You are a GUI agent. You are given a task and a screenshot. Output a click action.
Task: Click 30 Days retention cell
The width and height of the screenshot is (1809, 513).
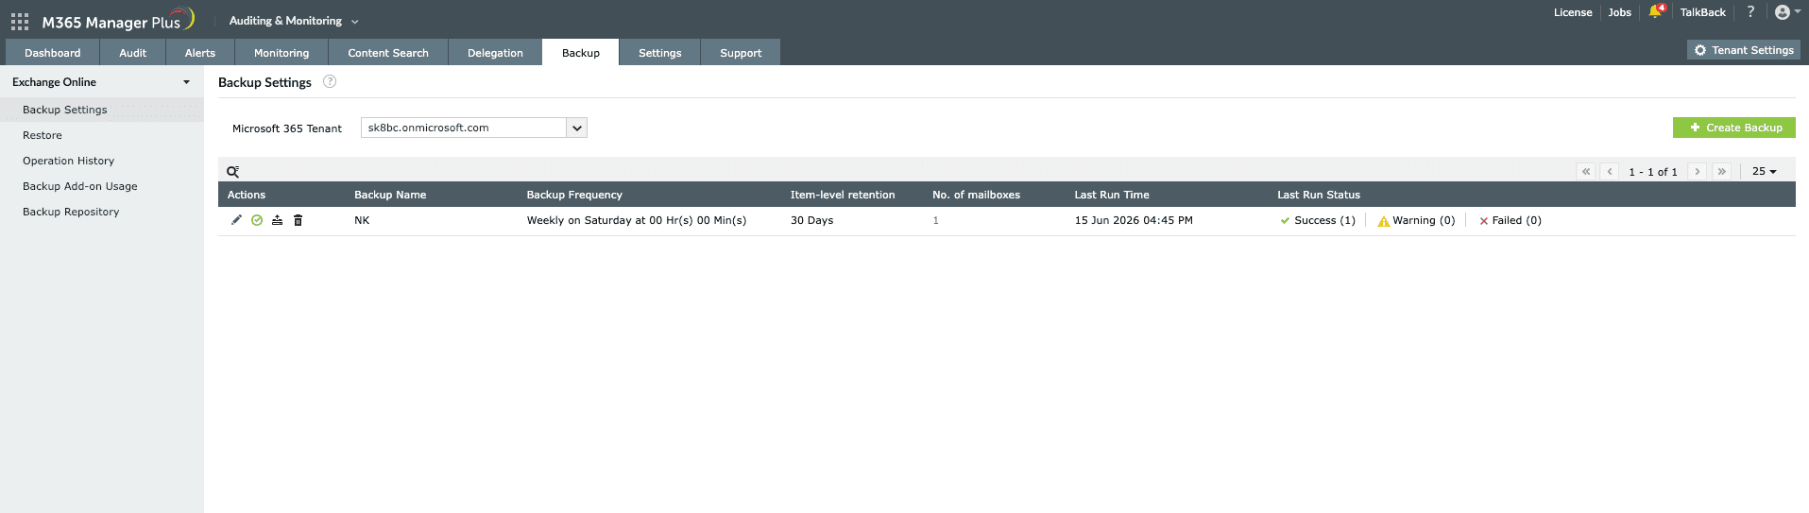811,220
